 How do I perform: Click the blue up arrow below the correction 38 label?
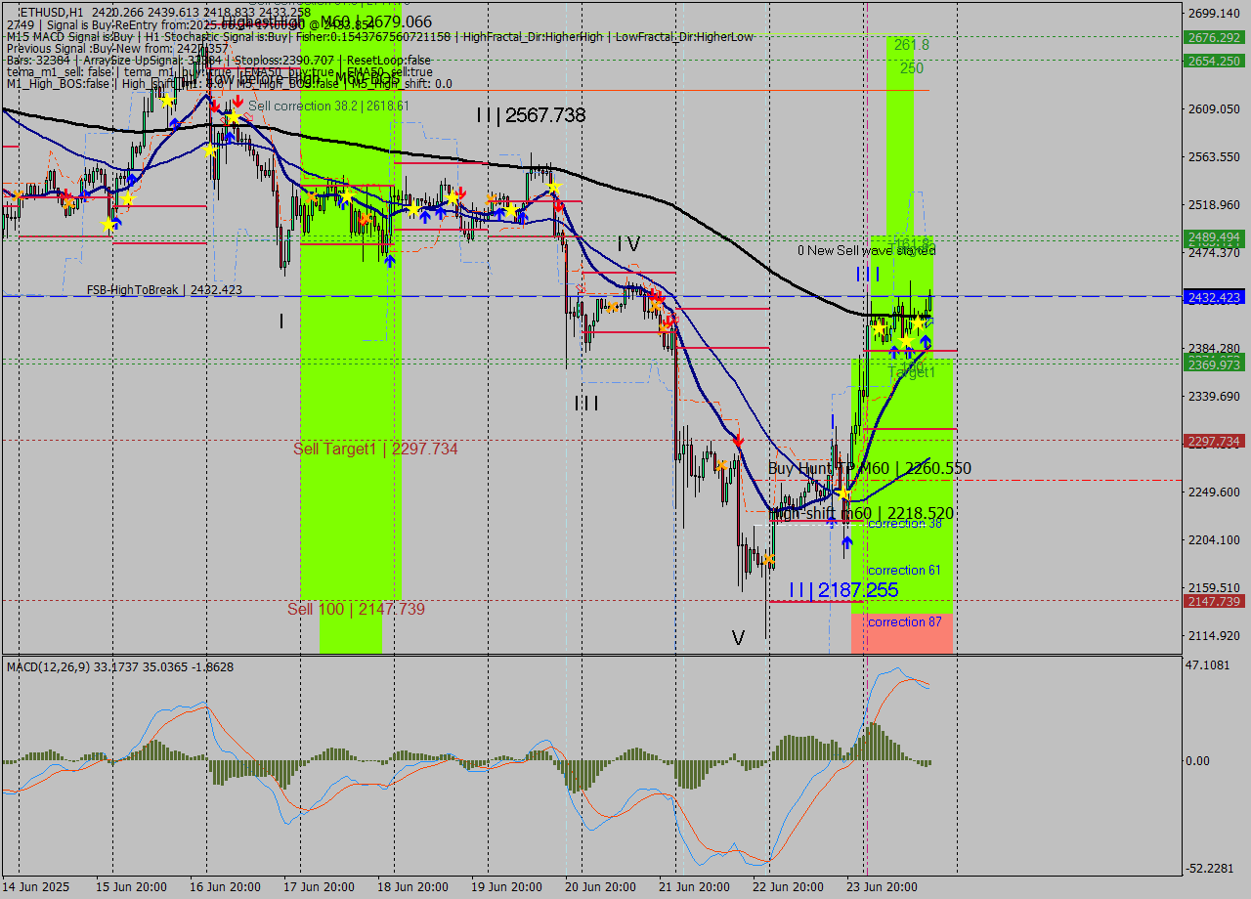tap(847, 540)
